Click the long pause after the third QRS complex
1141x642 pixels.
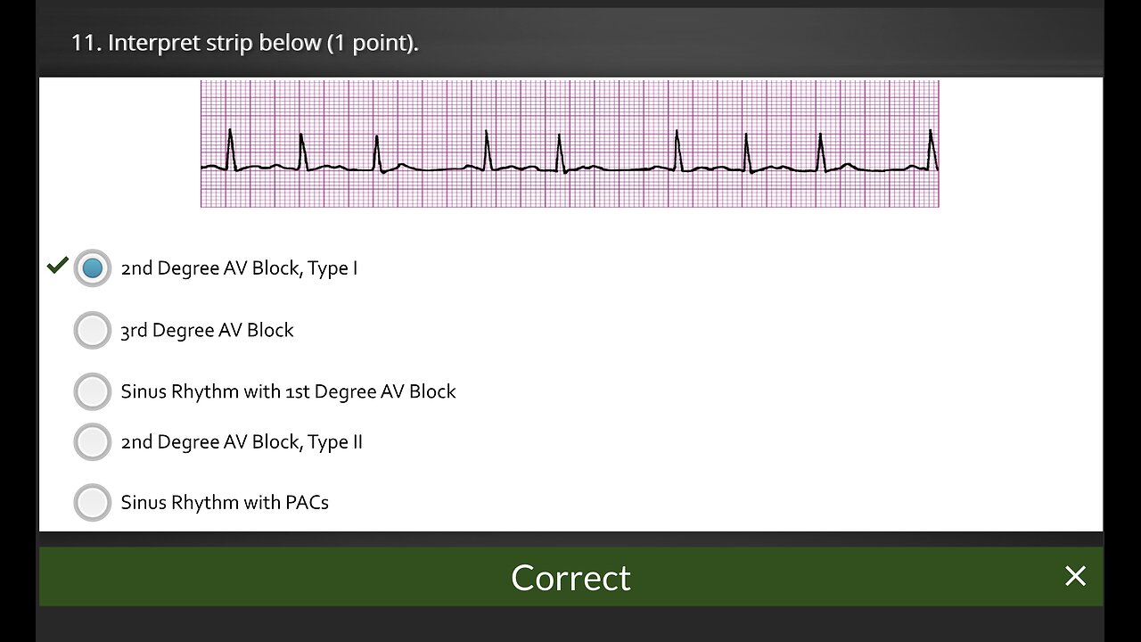point(432,168)
